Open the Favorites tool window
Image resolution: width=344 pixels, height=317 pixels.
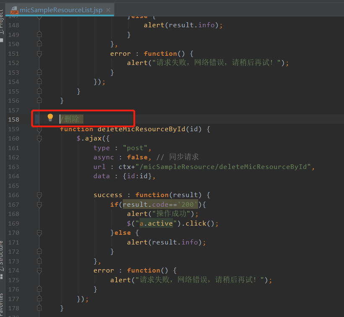coord(2,305)
